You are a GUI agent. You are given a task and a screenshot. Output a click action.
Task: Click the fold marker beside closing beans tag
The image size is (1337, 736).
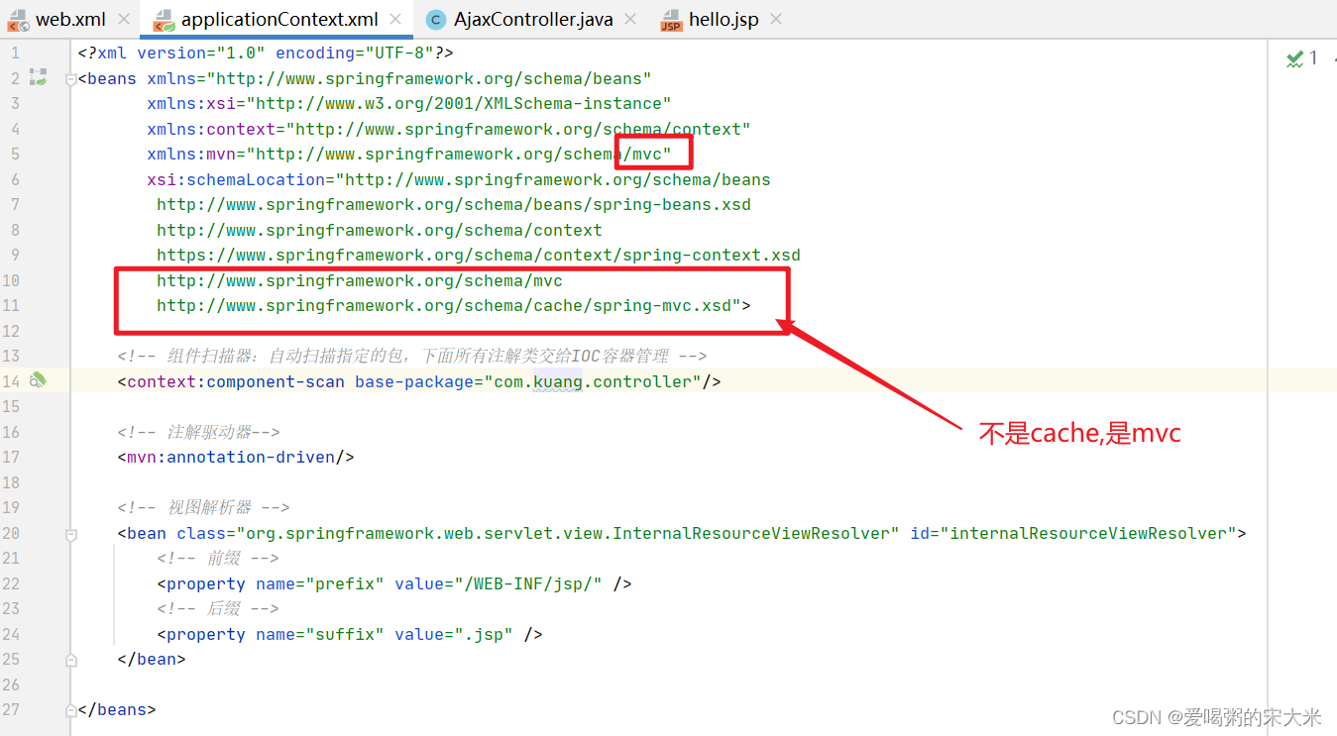70,709
